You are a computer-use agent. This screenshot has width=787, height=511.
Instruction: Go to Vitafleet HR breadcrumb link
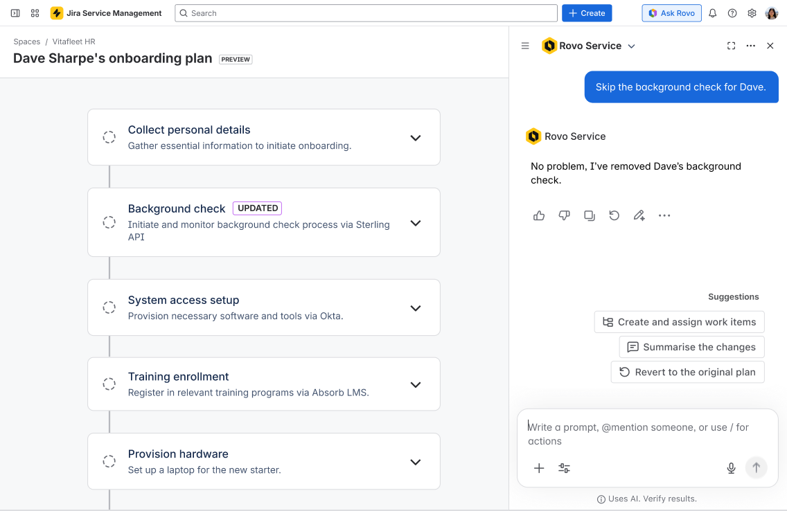[x=74, y=42]
